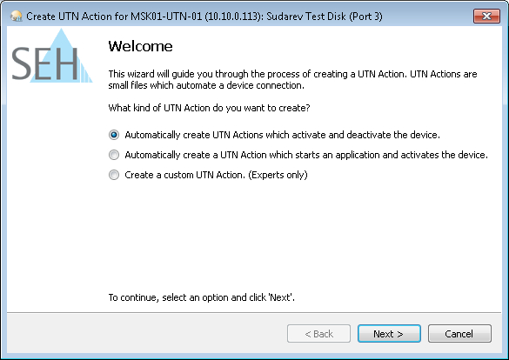
Task: Click the wizard description paragraph text
Action: tap(292, 79)
